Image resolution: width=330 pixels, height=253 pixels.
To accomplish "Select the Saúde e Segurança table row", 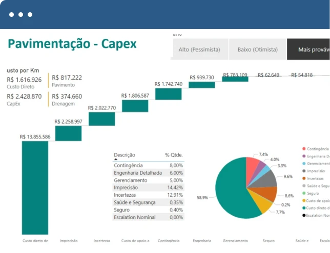I will click(x=148, y=202).
